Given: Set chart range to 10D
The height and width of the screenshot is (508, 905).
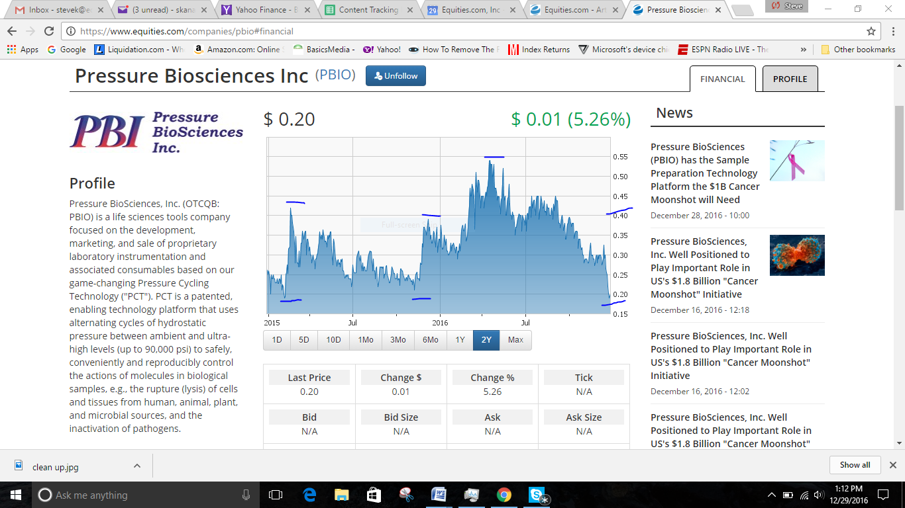Looking at the screenshot, I should (333, 340).
